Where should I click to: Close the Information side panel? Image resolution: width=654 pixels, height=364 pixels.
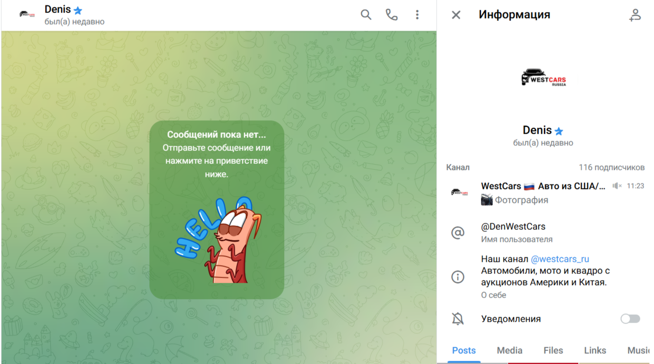pos(456,15)
